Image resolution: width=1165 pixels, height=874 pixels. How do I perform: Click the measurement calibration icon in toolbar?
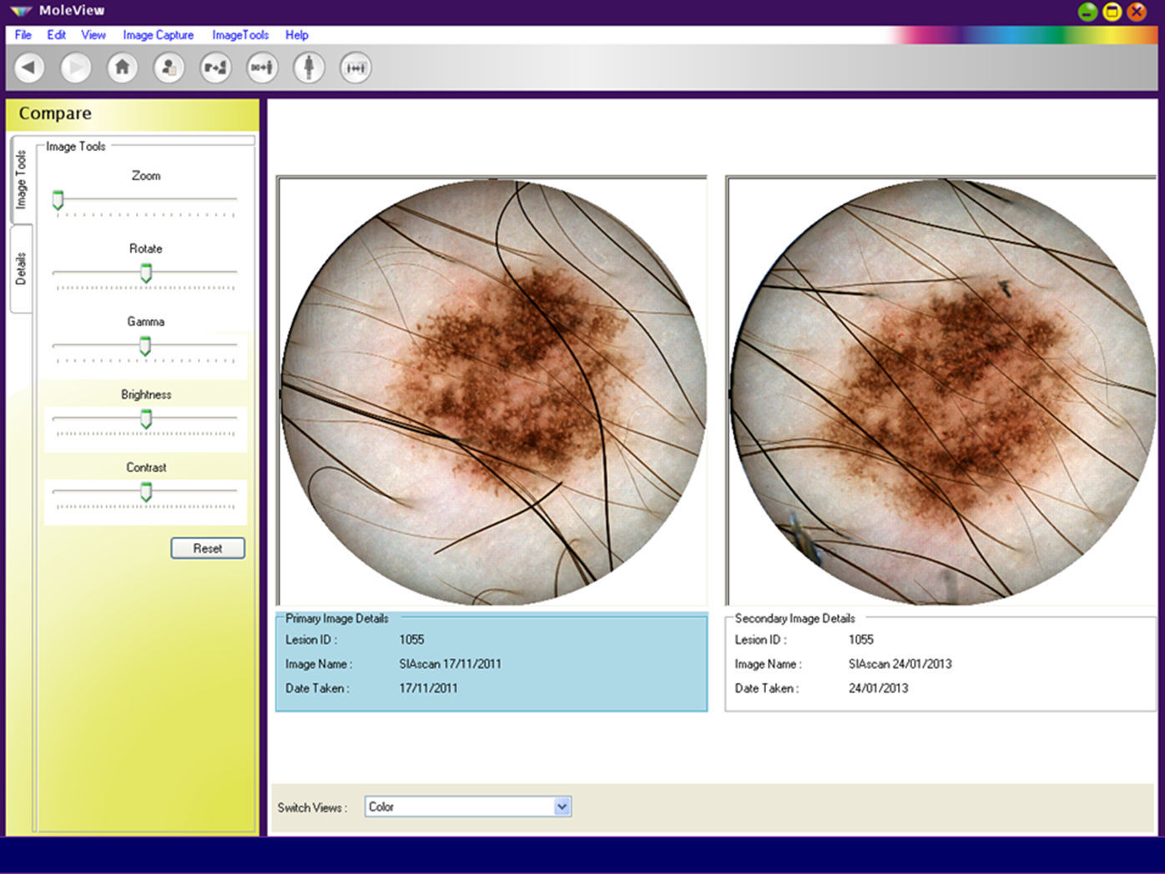click(356, 68)
